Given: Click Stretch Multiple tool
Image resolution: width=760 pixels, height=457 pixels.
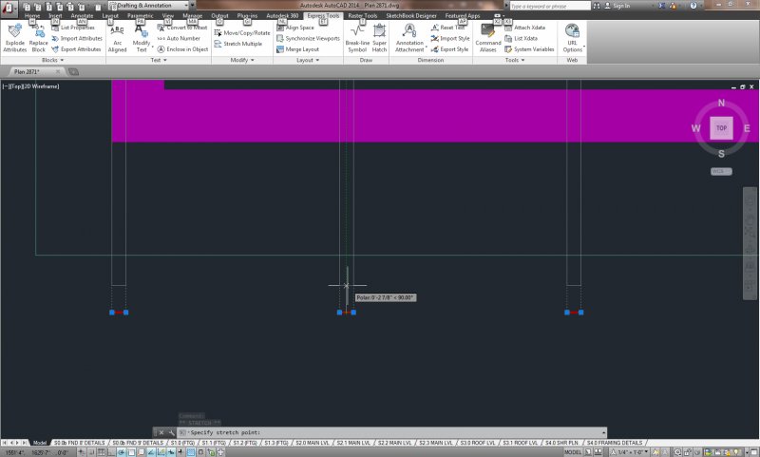Looking at the screenshot, I should pos(238,44).
